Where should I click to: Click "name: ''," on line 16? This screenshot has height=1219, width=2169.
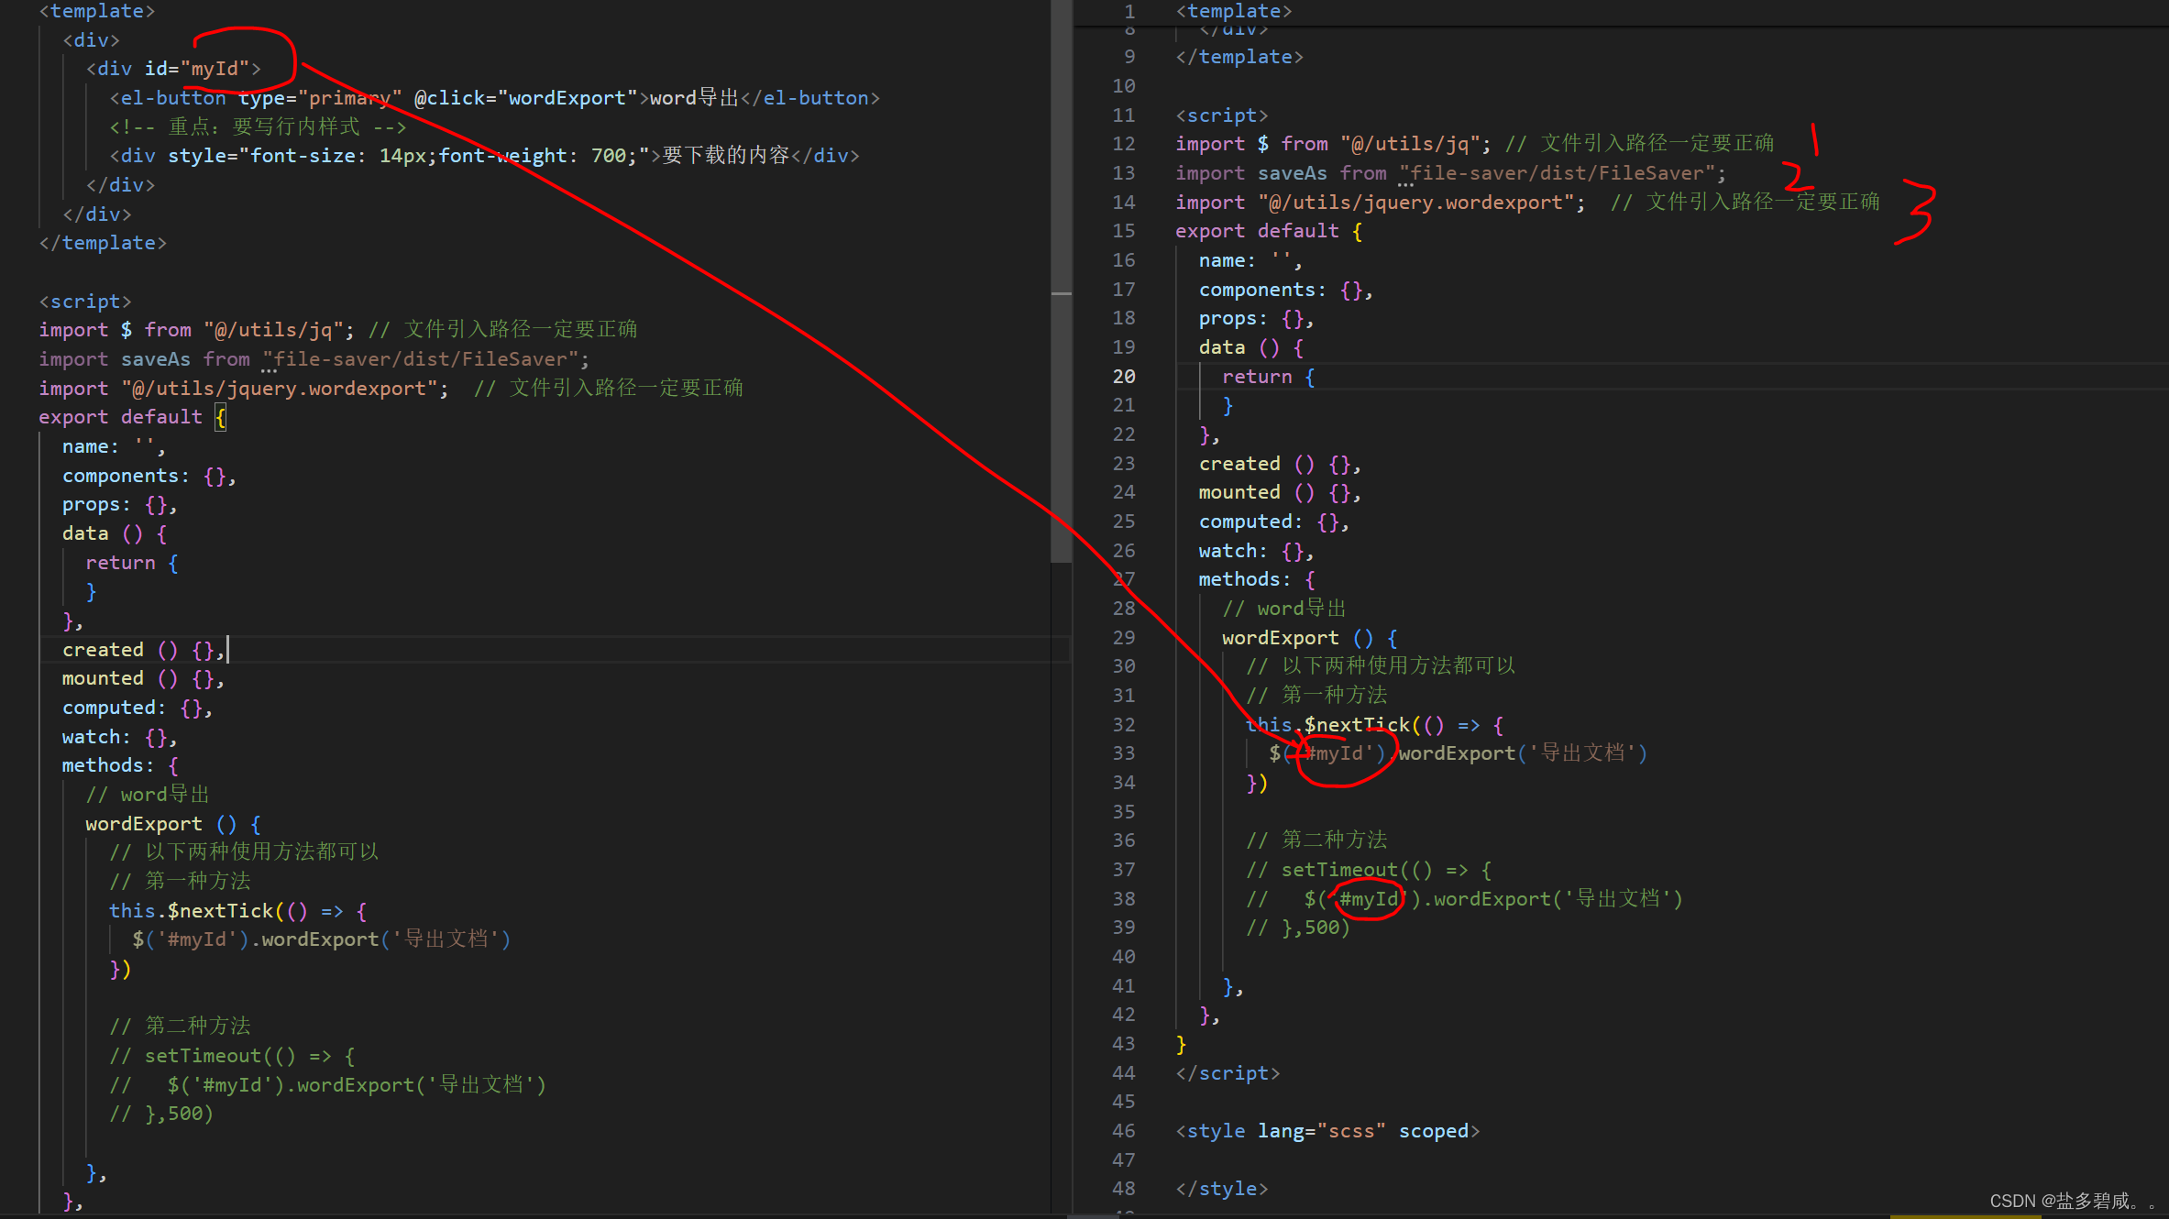(x=1250, y=260)
